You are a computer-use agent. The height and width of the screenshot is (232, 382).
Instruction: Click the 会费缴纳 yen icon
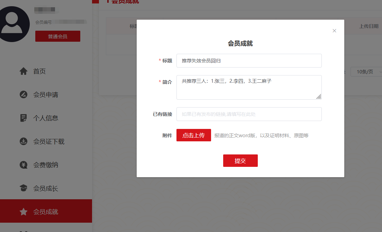click(x=24, y=165)
